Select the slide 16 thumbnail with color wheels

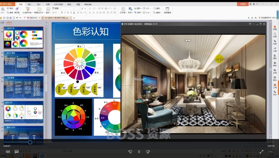[23, 112]
